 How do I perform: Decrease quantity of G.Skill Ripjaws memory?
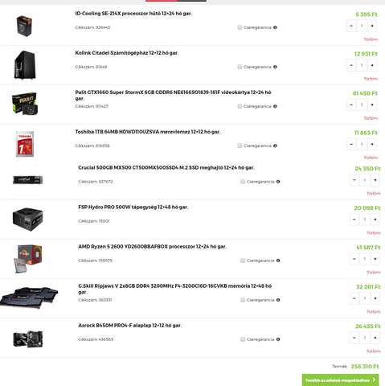coord(354,298)
